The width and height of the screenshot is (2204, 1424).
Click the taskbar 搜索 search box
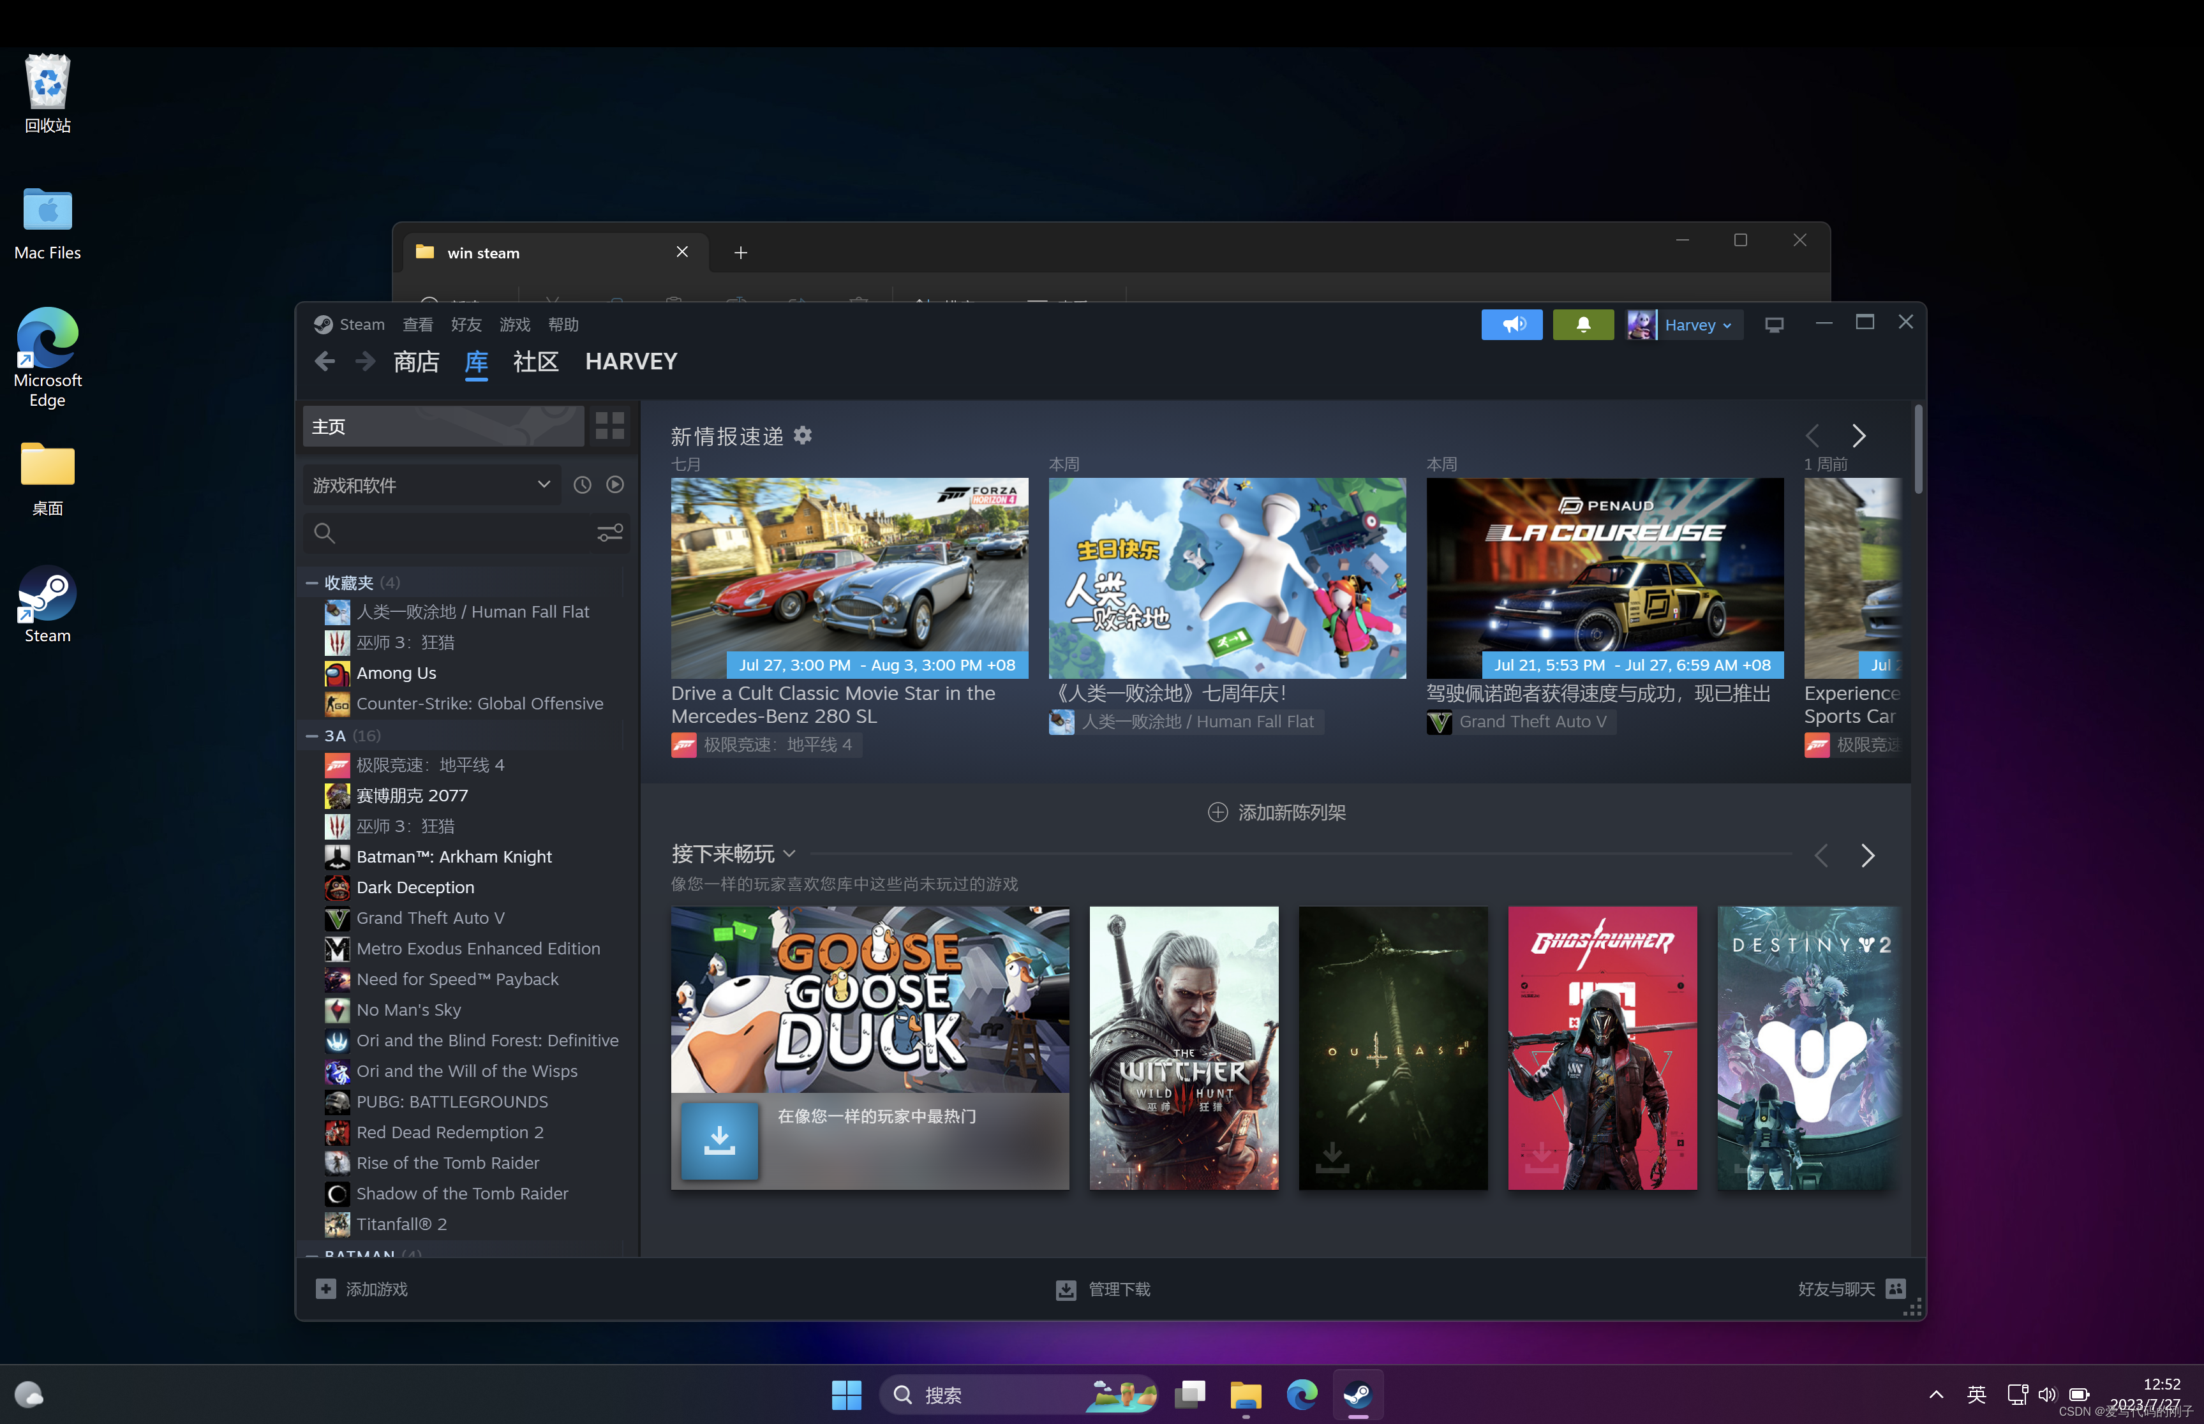pyautogui.click(x=1019, y=1395)
